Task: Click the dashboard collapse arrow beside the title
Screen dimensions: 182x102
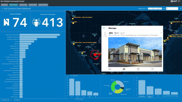Action: [2, 8]
